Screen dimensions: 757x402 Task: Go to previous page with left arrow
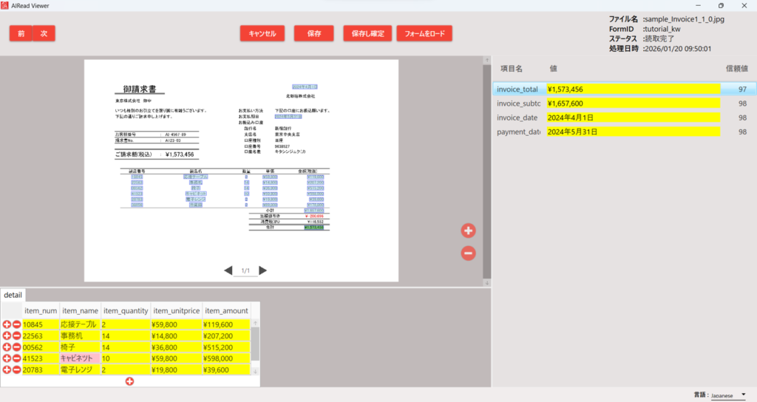click(x=228, y=271)
